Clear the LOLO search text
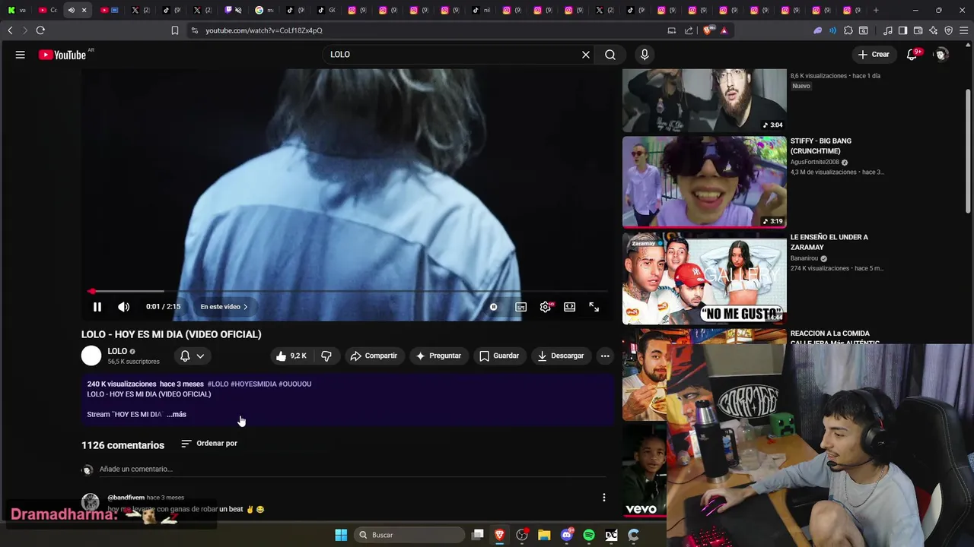This screenshot has width=974, height=547. tap(586, 55)
